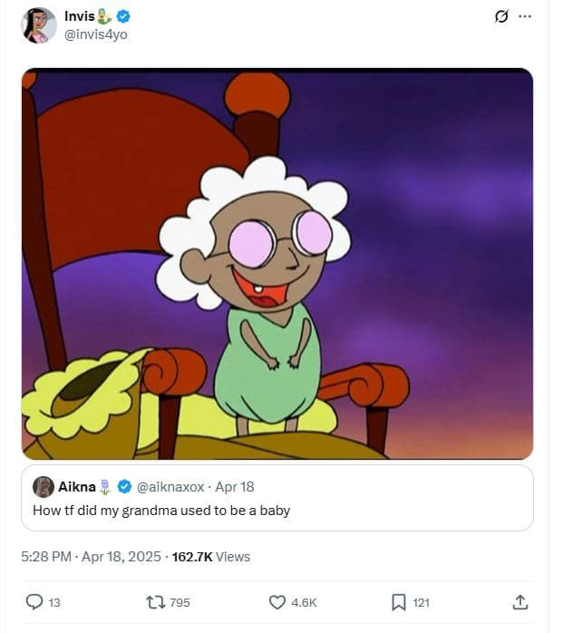Click the repost arrows icon
Viewport: 563px width, 633px height.
coord(154,601)
